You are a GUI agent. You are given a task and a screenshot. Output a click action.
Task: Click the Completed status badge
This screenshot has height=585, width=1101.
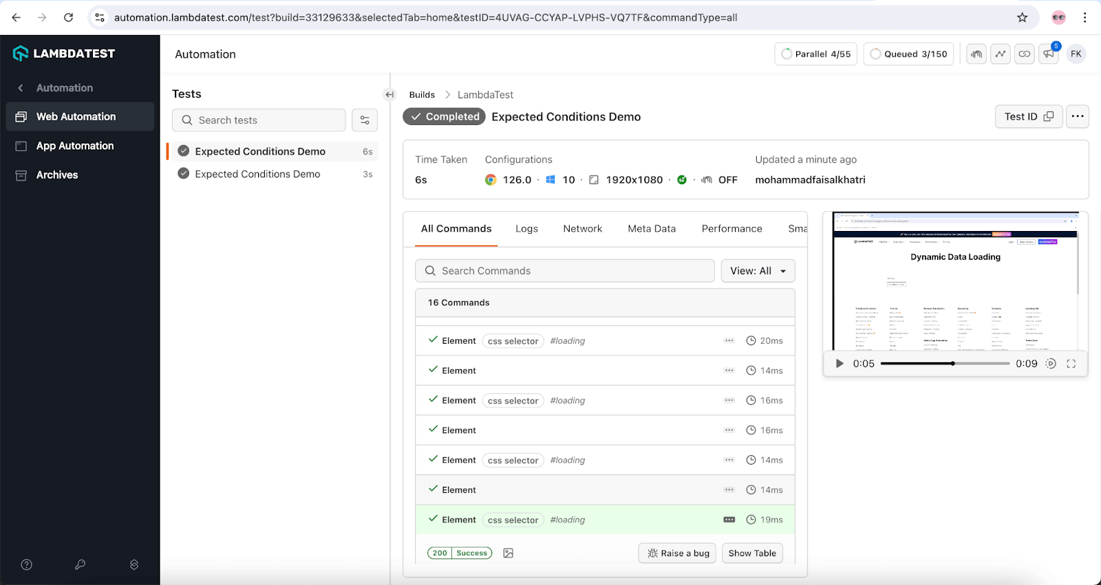tap(444, 117)
